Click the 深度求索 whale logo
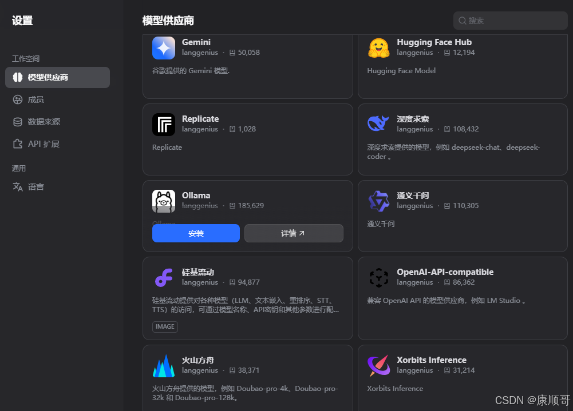Image resolution: width=573 pixels, height=411 pixels. (x=378, y=123)
